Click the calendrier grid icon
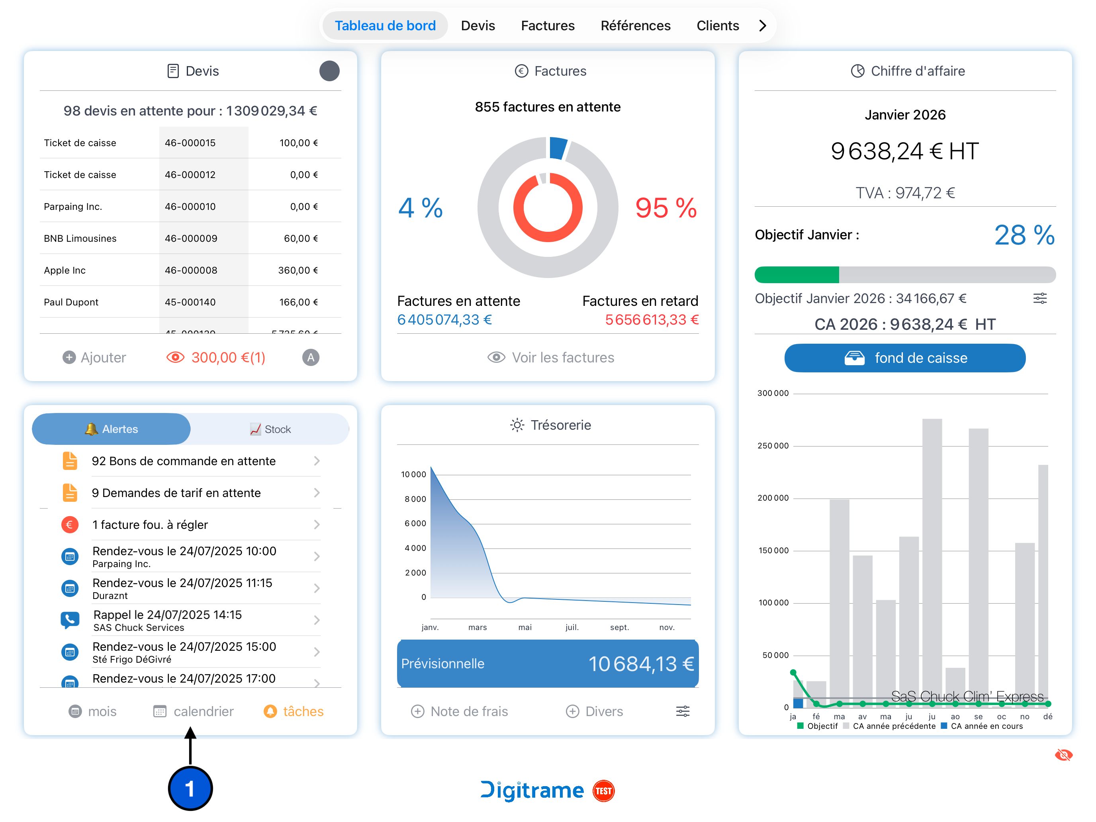Screen dimensions: 1096x822 pyautogui.click(x=160, y=712)
